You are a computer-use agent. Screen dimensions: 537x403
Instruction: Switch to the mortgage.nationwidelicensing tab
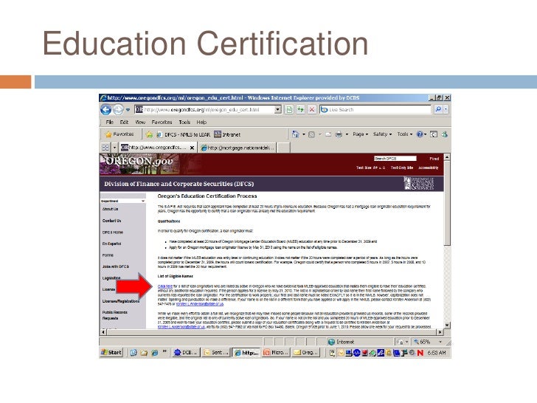tap(238, 148)
